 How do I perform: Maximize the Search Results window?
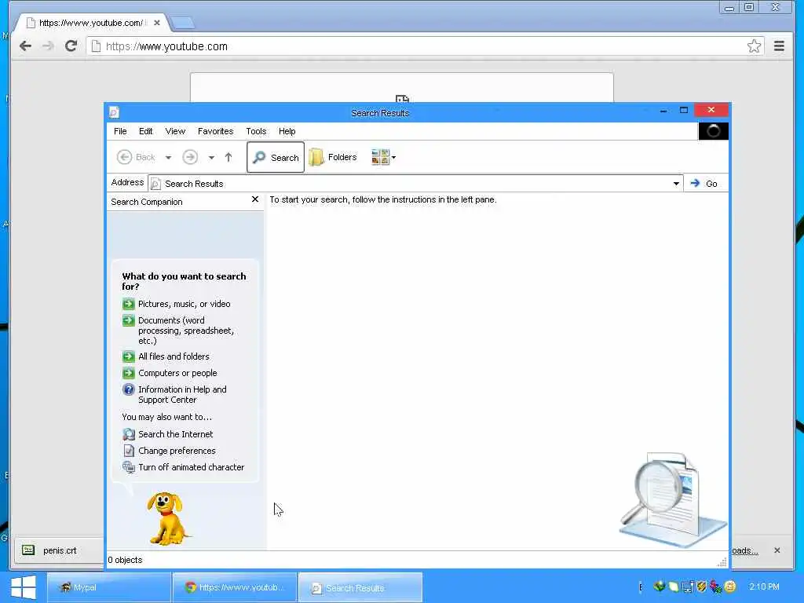684,110
